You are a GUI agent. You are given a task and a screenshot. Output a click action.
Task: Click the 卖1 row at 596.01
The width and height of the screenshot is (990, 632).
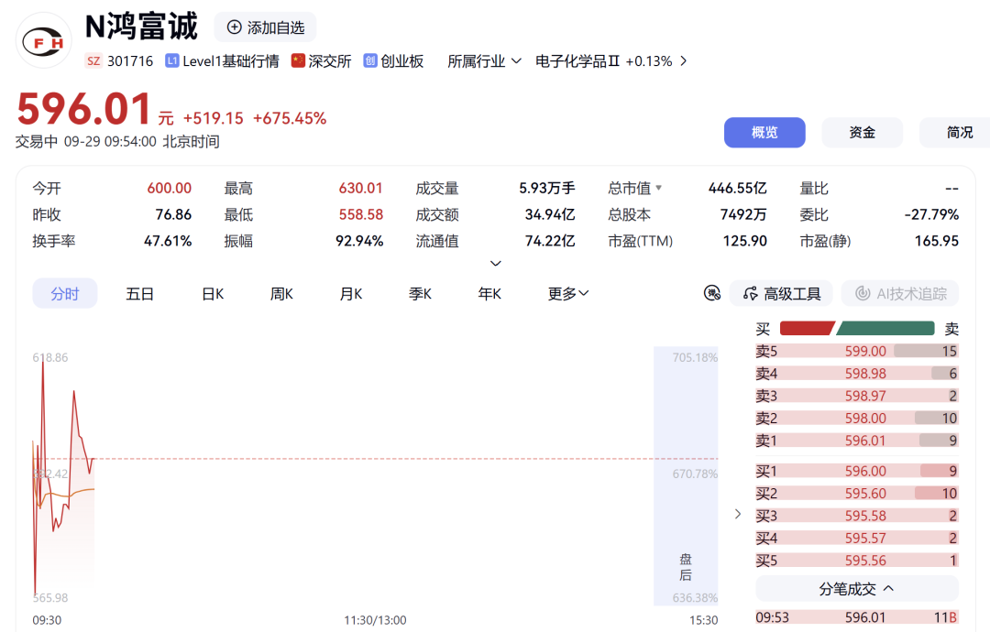pyautogui.click(x=857, y=441)
